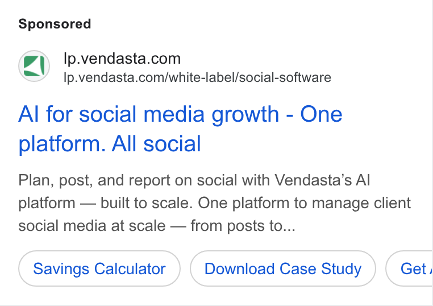This screenshot has width=433, height=306.
Task: Click 'platform. All social' headline line
Action: click(110, 144)
